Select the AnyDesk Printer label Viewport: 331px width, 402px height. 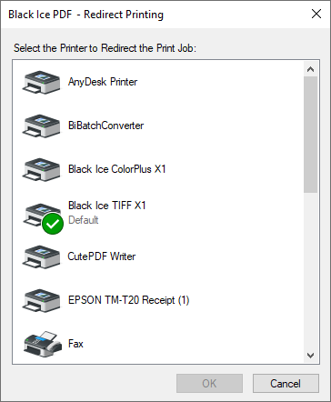pos(103,82)
